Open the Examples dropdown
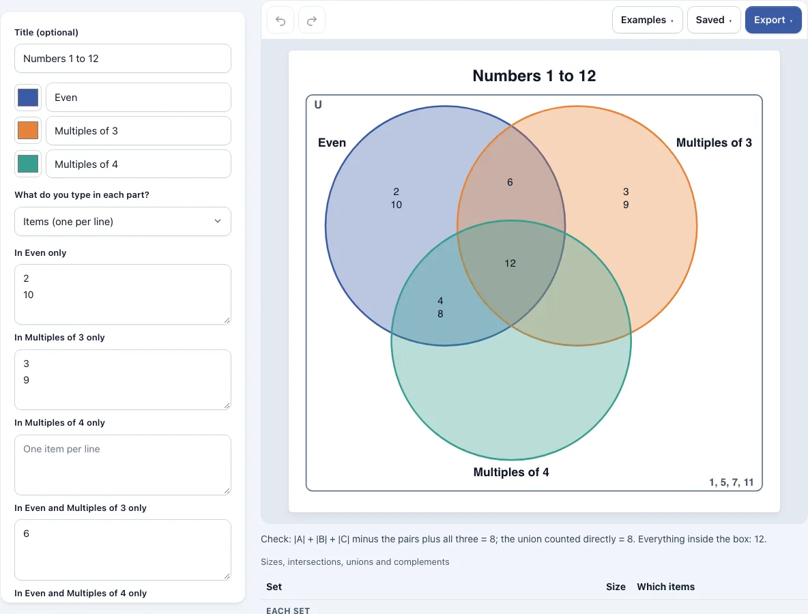Image resolution: width=808 pixels, height=614 pixels. click(x=647, y=20)
